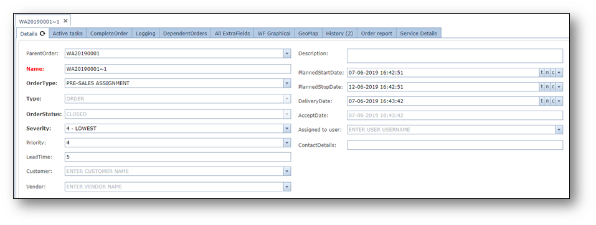Click the OrderType label
Screen dimensions: 596x225
42,83
